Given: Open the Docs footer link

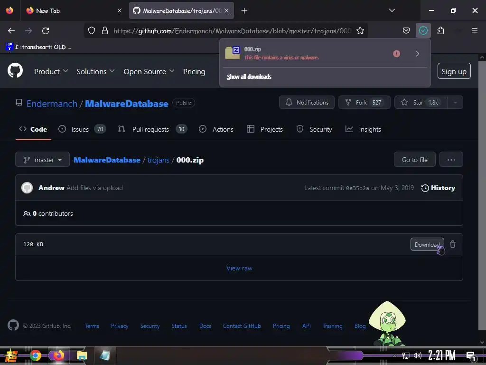Looking at the screenshot, I should pyautogui.click(x=205, y=326).
